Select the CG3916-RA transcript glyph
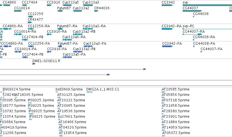Viewport: 232px width, 137px height. pos(49,34)
